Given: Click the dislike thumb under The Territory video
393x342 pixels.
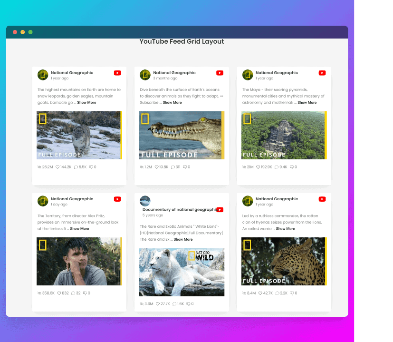Looking at the screenshot, I should coord(85,293).
